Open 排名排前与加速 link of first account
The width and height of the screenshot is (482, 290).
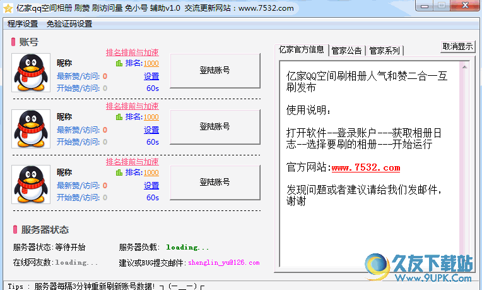132,52
